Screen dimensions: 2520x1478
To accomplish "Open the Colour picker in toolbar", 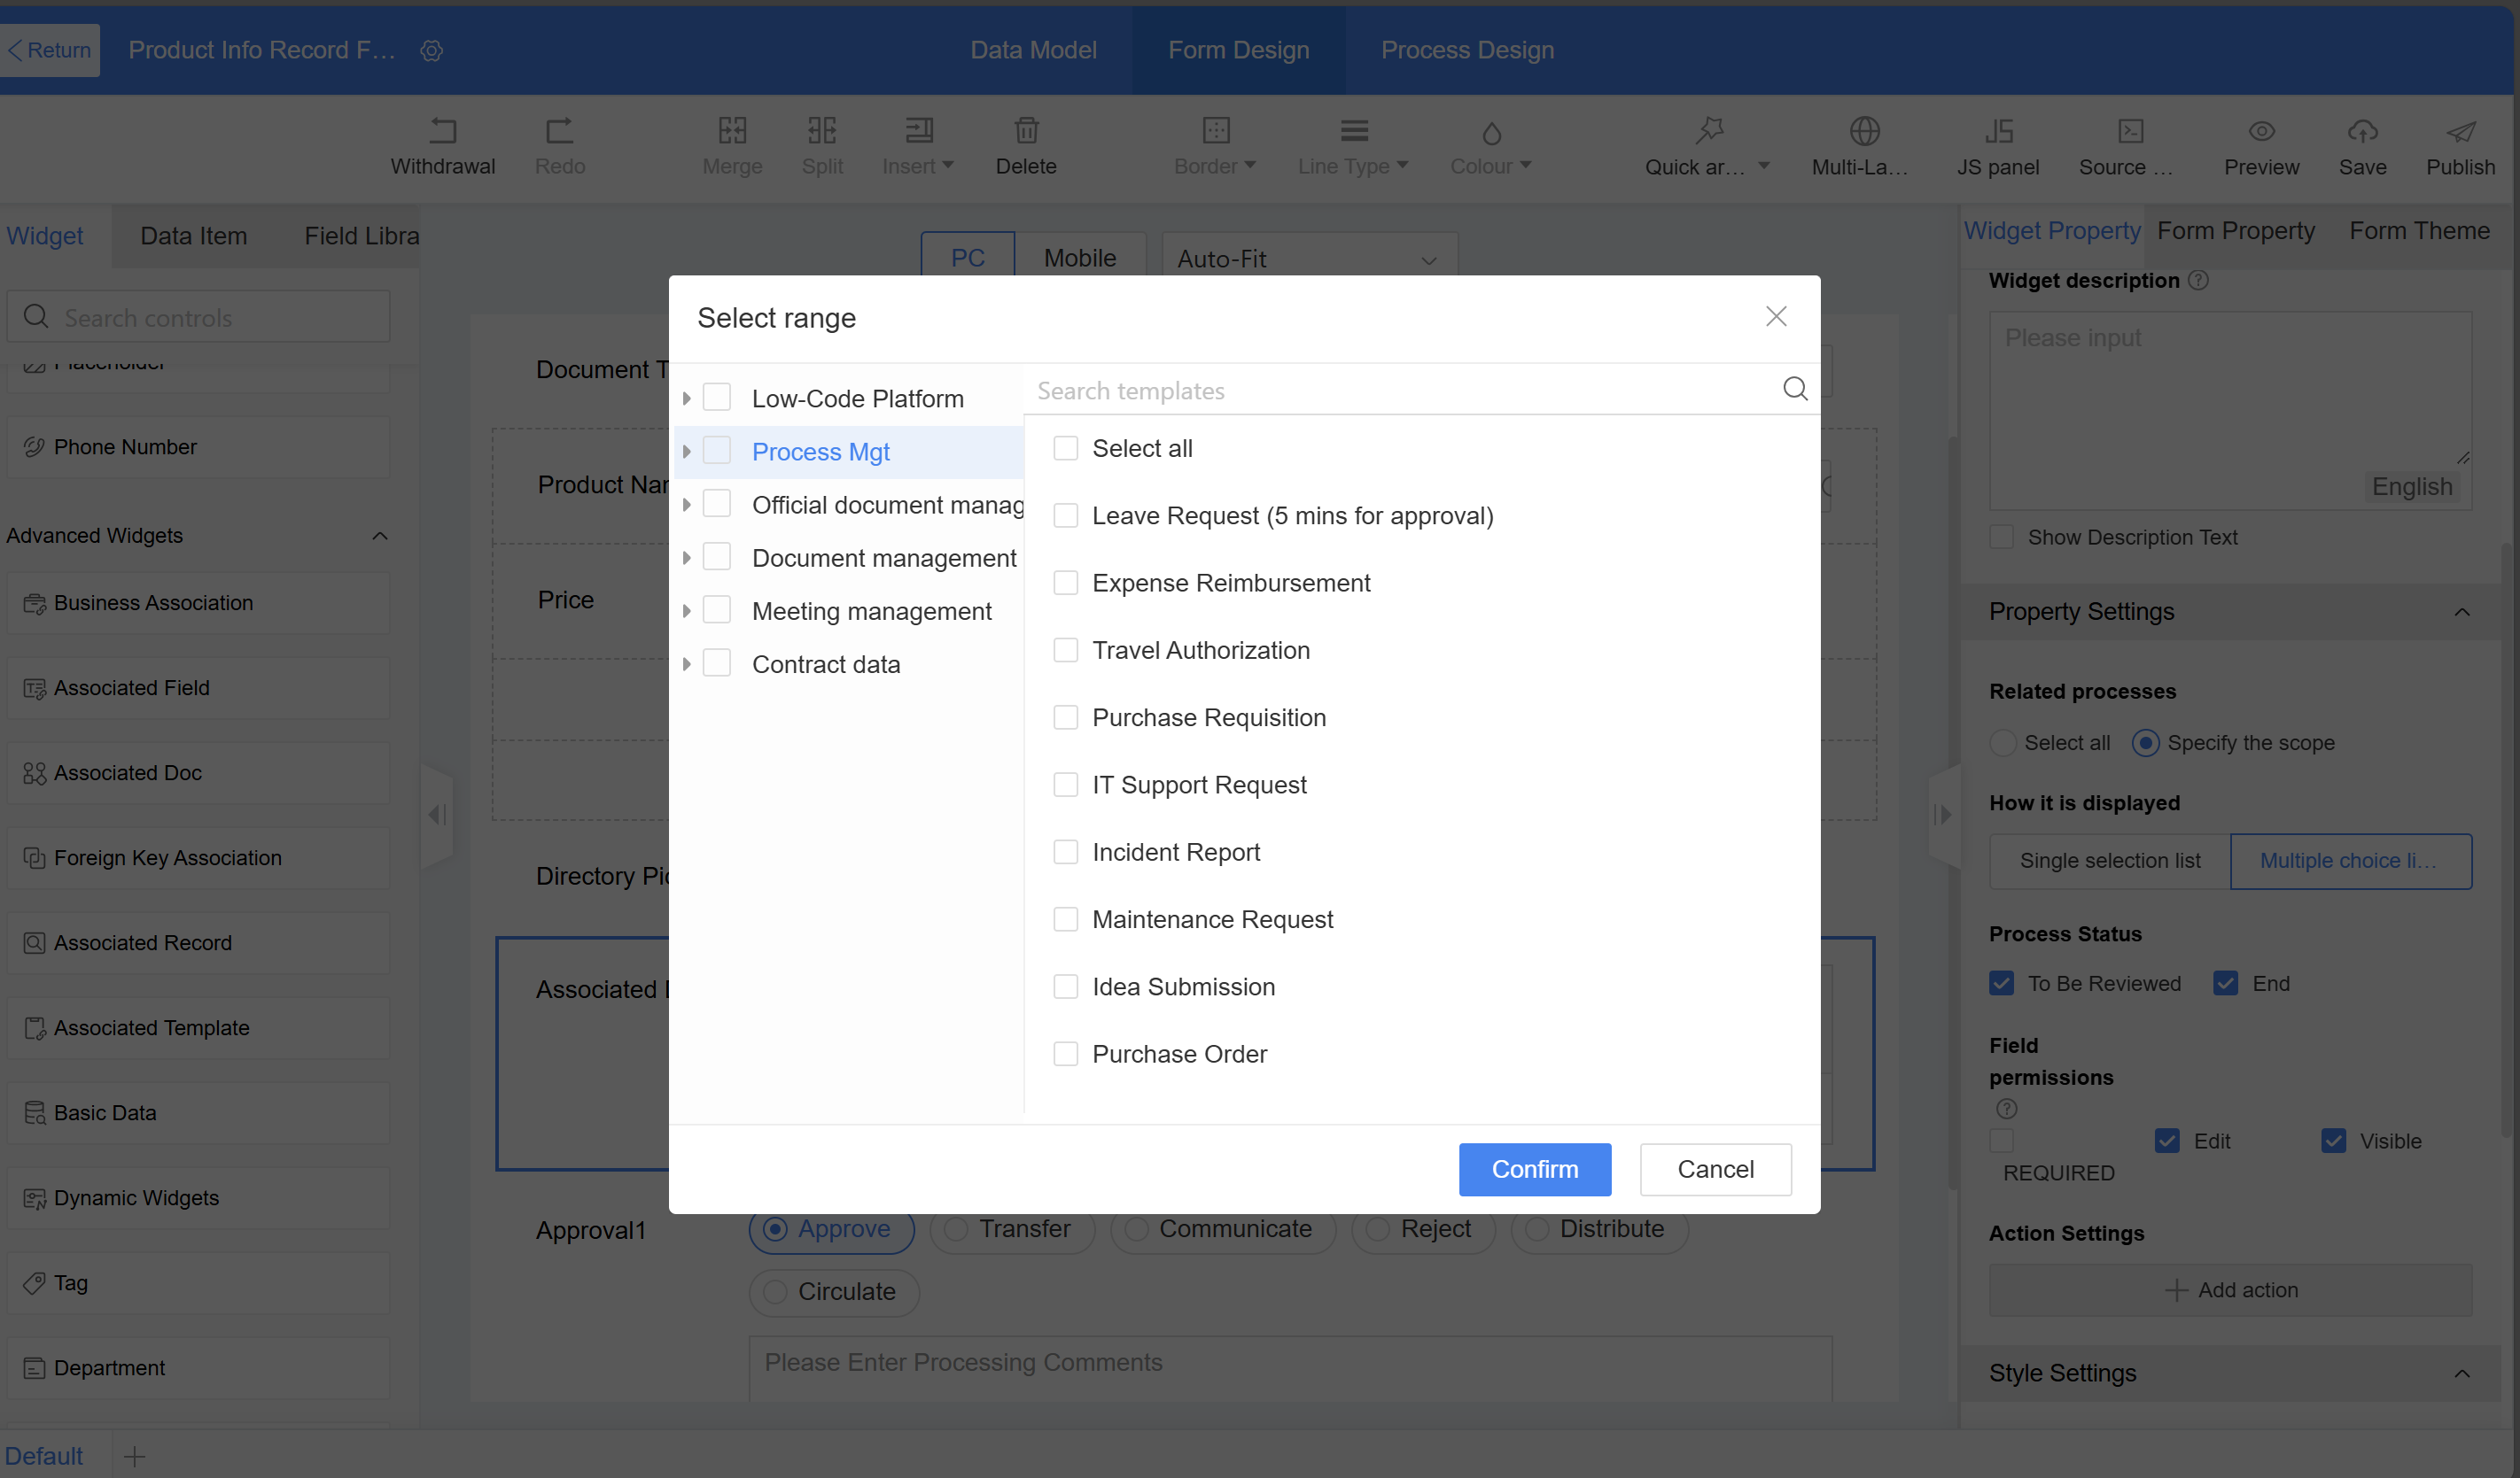I will tap(1490, 146).
